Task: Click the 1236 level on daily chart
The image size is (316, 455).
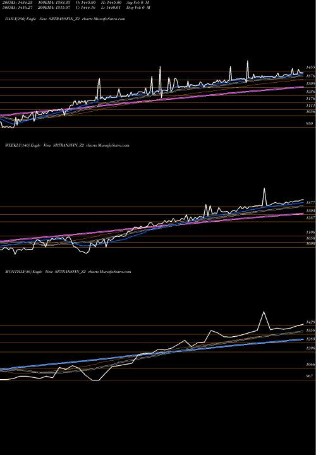Action: coord(311,92)
